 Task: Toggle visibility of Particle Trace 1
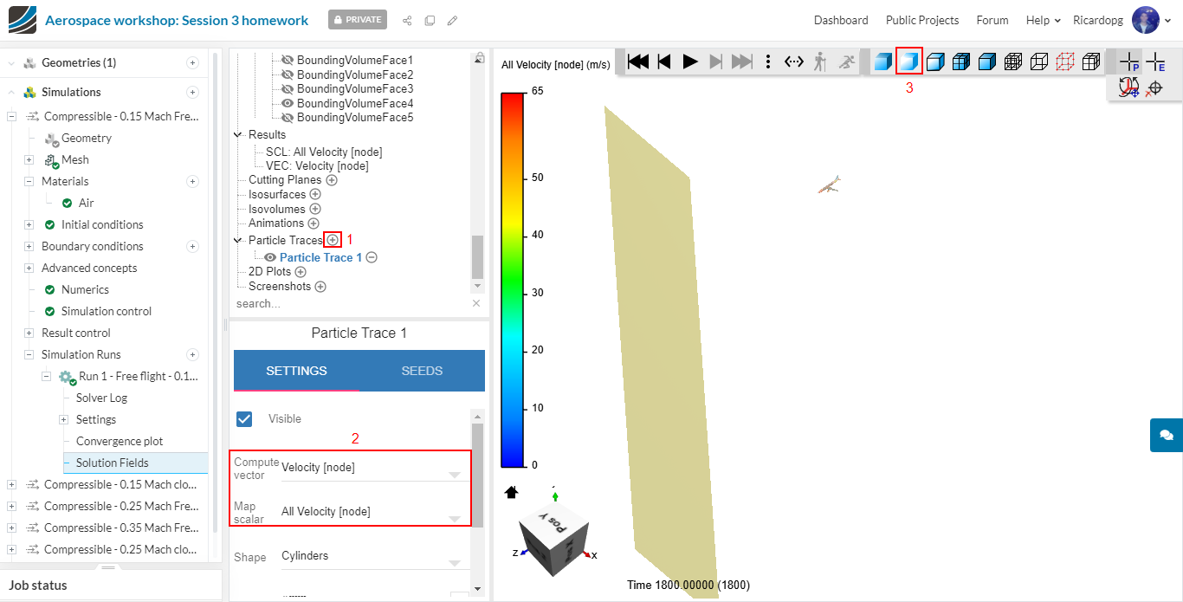point(271,257)
